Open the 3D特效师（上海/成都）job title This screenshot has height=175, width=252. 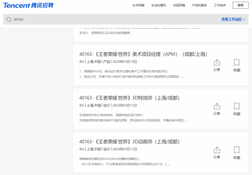[129, 98]
